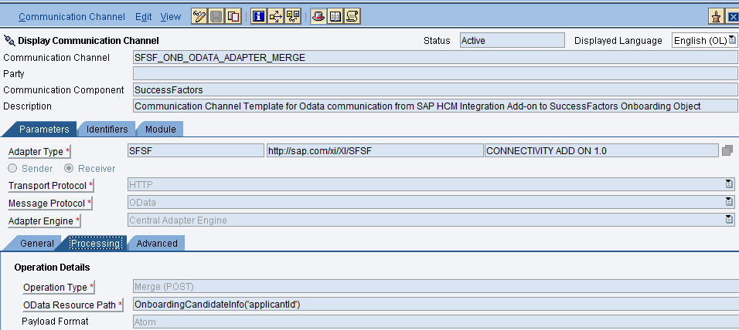
Task: Open the Transport Protocol dropdown
Action: point(729,185)
